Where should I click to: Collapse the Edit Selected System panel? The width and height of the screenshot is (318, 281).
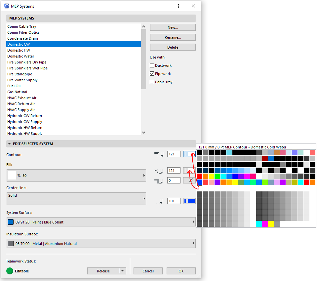click(x=9, y=144)
